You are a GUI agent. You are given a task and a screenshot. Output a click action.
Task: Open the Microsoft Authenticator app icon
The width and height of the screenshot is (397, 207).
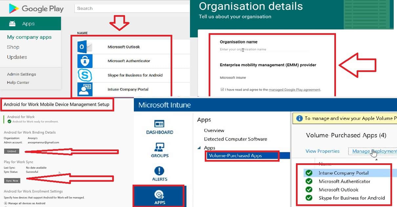click(x=85, y=61)
